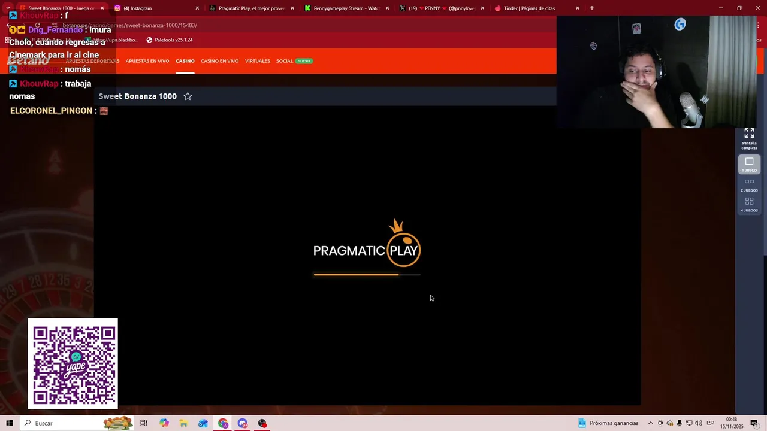Screen dimensions: 767x431
Task: Enter Pantalla completa fullscreen mode
Action: [x=749, y=138]
